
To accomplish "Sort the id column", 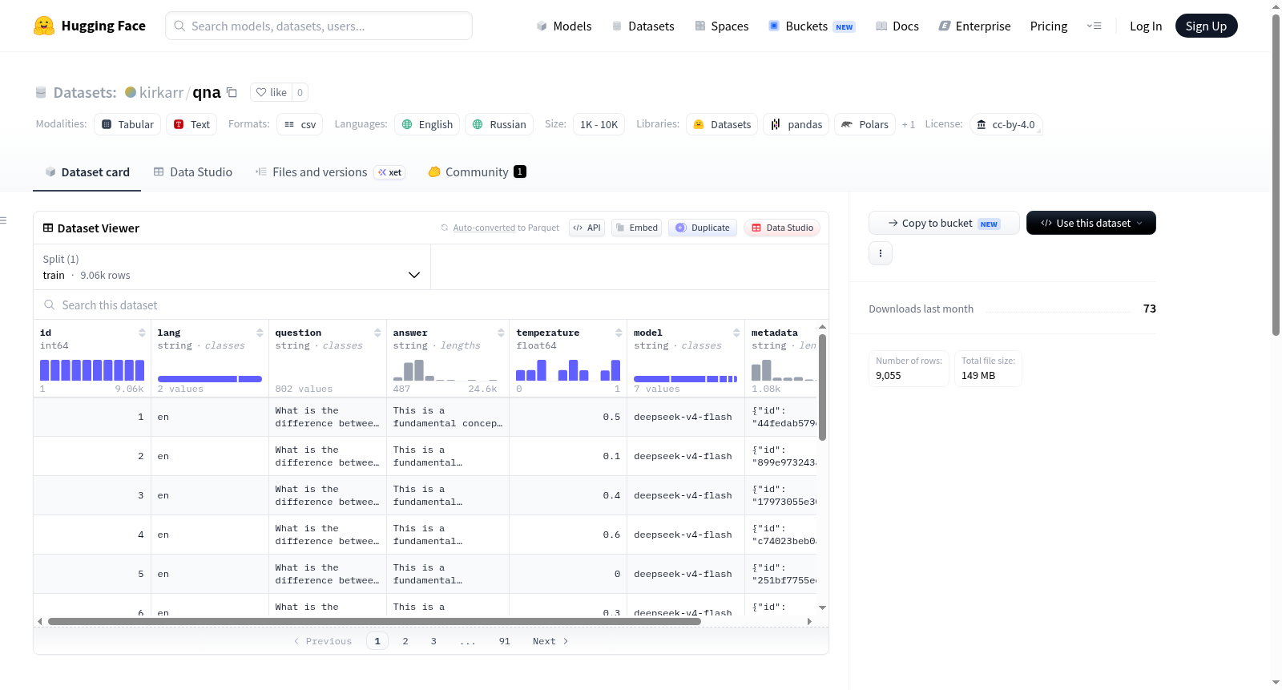I will (142, 333).
